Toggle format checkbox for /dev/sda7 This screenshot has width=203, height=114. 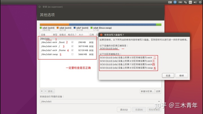click(x=72, y=50)
